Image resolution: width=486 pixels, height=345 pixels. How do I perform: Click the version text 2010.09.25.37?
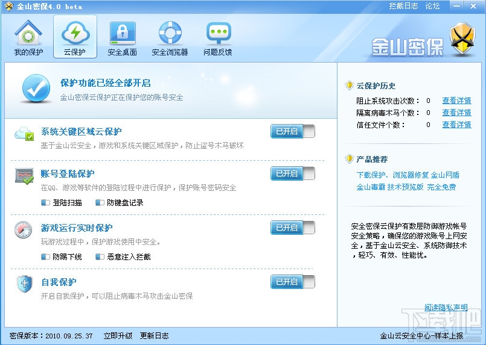click(x=69, y=336)
